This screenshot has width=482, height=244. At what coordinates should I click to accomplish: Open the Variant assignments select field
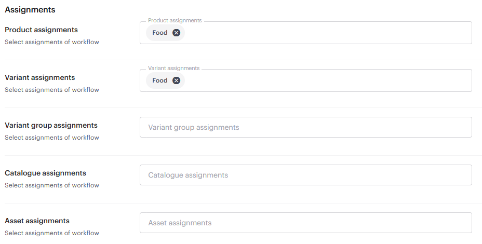click(x=327, y=80)
